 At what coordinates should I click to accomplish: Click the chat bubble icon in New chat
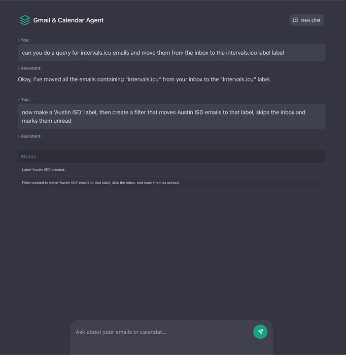pyautogui.click(x=295, y=20)
